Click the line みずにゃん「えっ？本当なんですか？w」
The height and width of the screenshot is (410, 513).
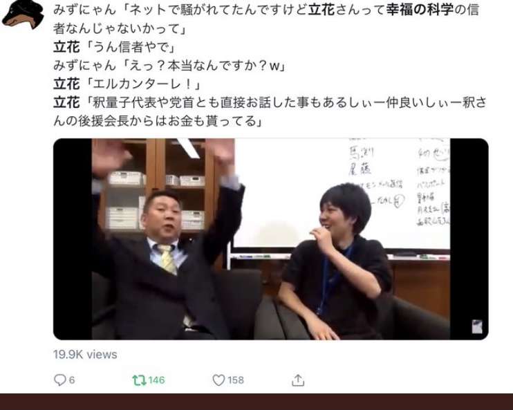(x=169, y=66)
